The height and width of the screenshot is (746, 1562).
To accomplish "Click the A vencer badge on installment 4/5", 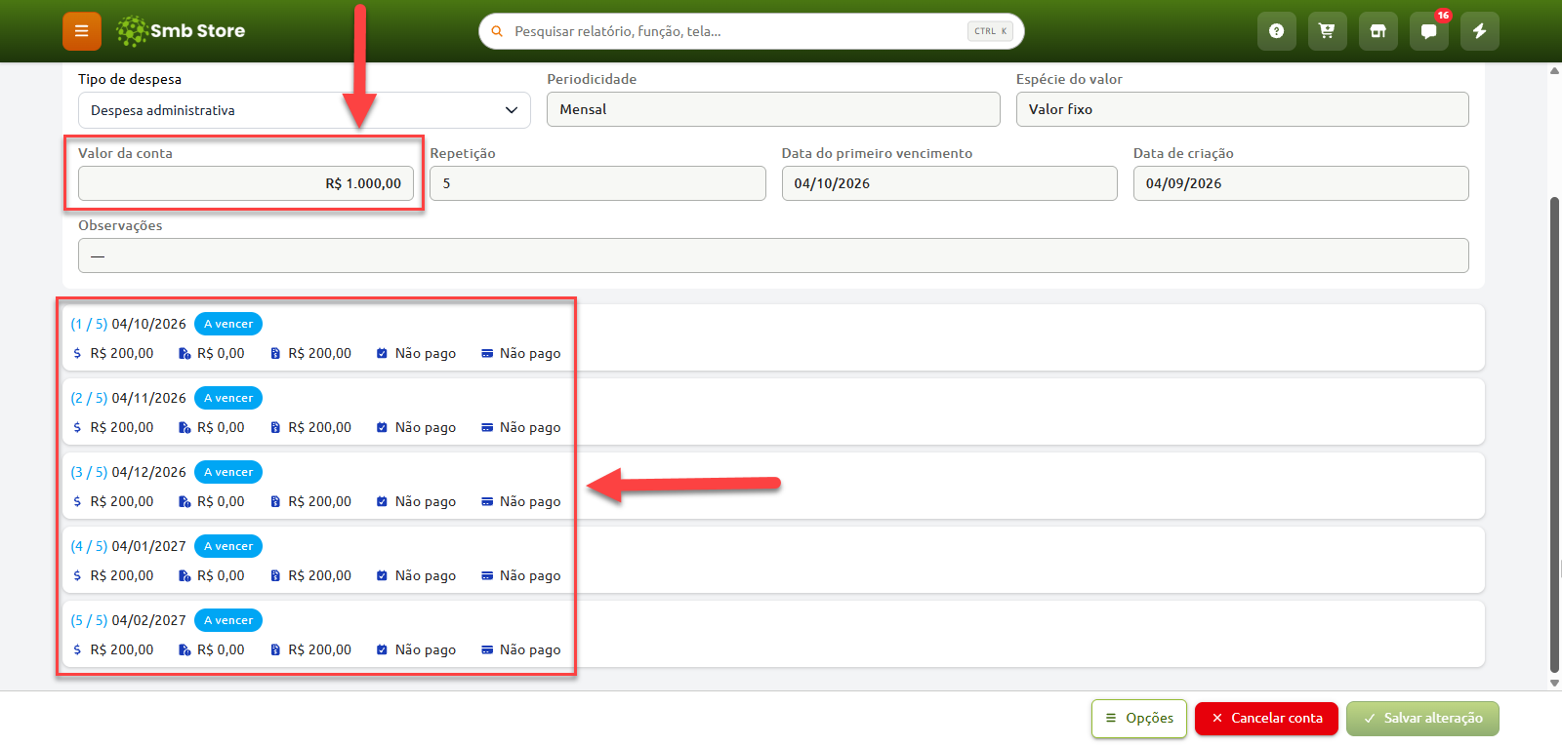I will click(x=228, y=546).
